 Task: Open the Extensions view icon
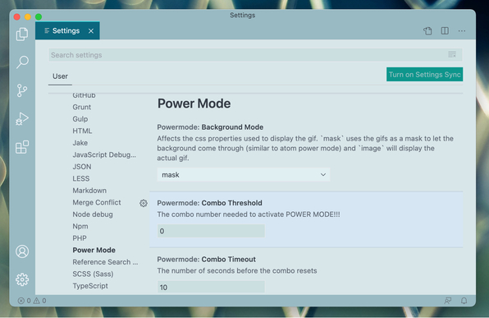coord(22,147)
